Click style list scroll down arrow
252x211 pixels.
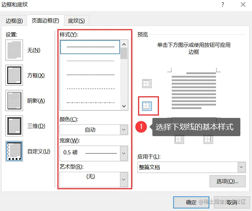click(124, 106)
